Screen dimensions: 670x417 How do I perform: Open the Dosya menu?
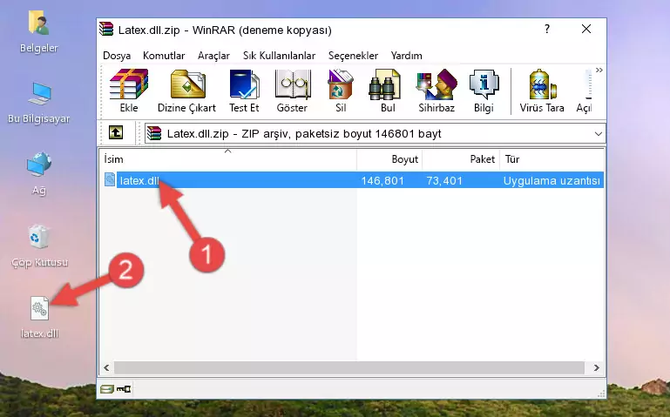117,56
